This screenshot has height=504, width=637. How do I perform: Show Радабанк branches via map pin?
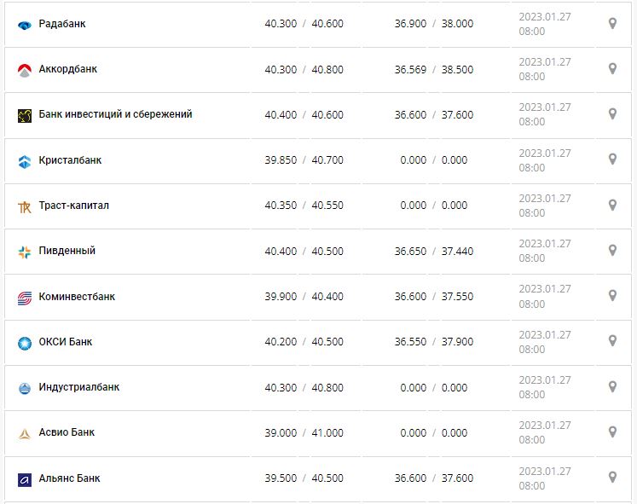[612, 24]
